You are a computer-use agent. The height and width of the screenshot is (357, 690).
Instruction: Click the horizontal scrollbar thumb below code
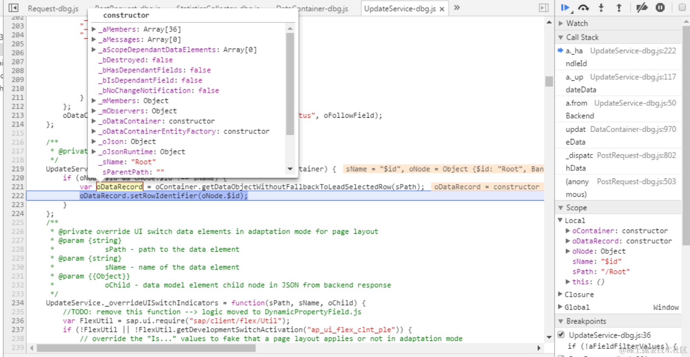point(146,348)
